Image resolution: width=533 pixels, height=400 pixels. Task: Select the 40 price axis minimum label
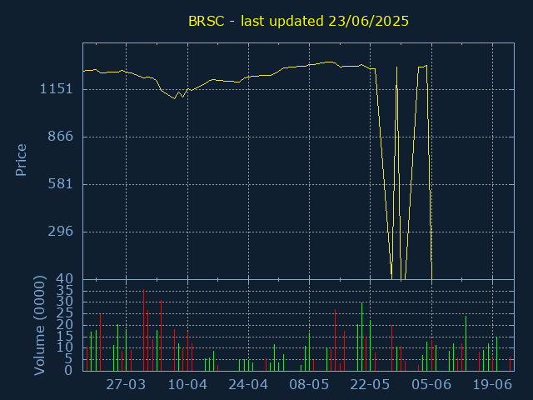pos(65,279)
